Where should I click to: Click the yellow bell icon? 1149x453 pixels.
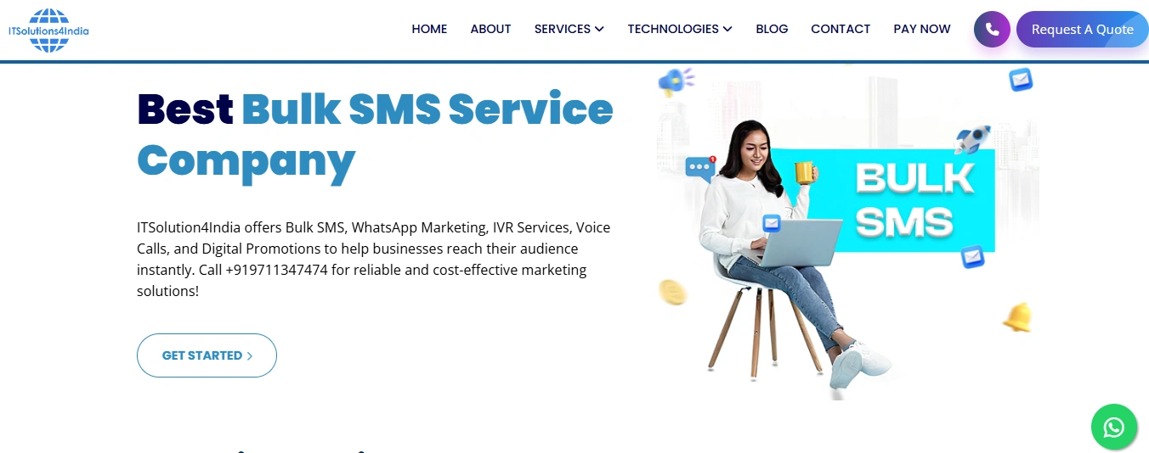coord(1017,317)
